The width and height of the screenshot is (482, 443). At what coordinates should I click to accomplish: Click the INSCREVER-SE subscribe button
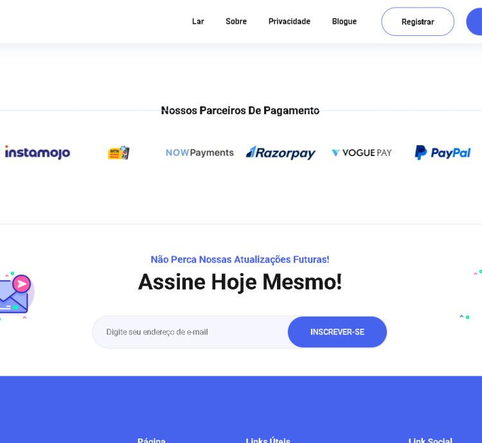337,332
